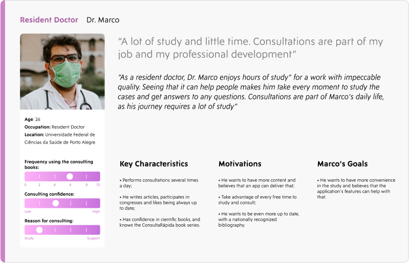Image resolution: width=409 pixels, height=263 pixels.
Task: Click the Resident Doctor purple title
Action: pos(49,20)
